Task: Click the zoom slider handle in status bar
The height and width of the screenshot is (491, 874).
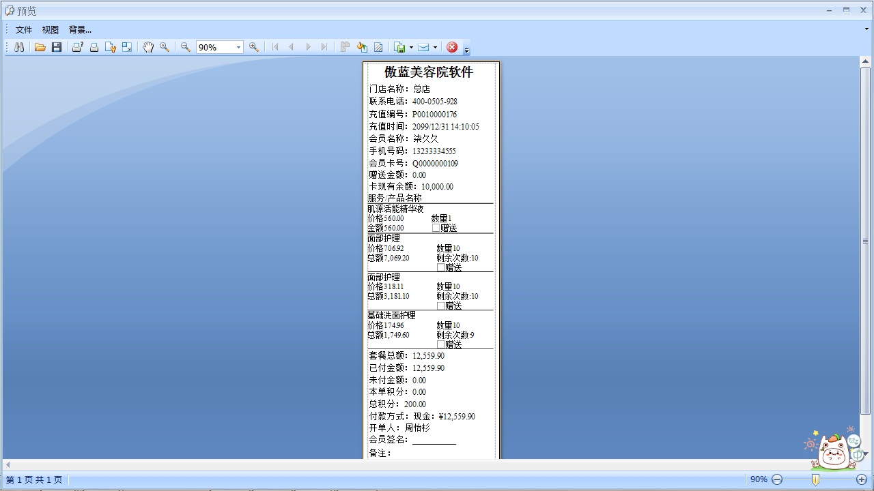Action: point(815,479)
